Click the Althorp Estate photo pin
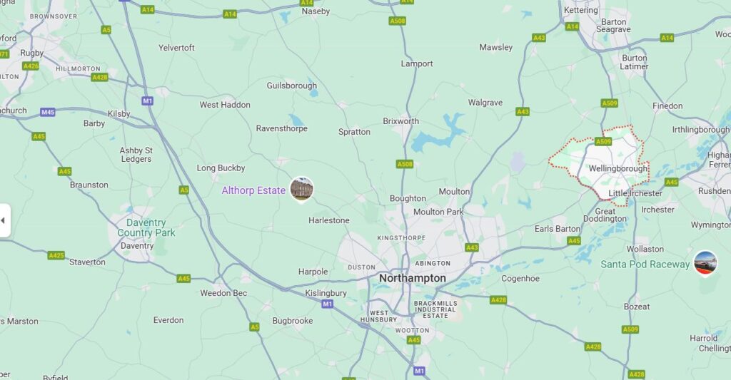This screenshot has height=380, width=731. coord(302,189)
